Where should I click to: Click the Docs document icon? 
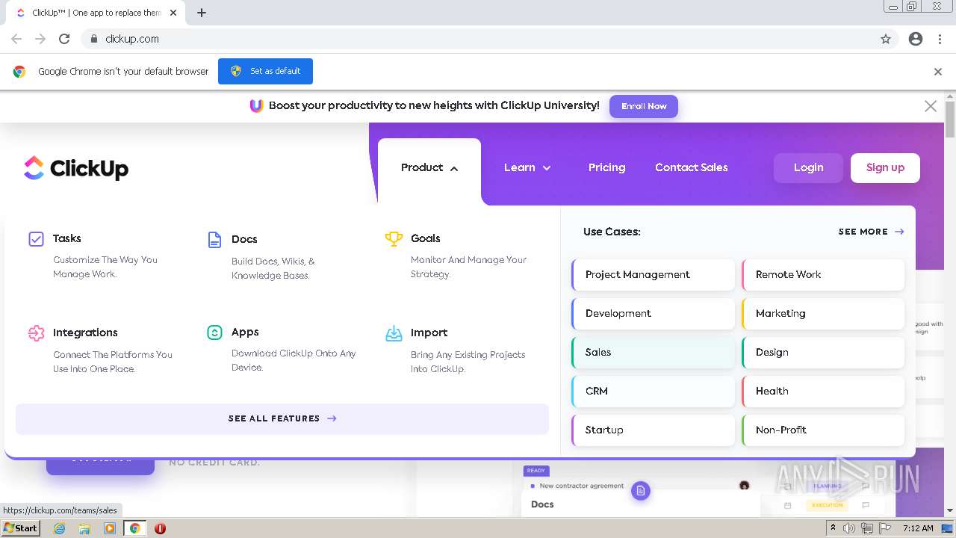(x=214, y=239)
